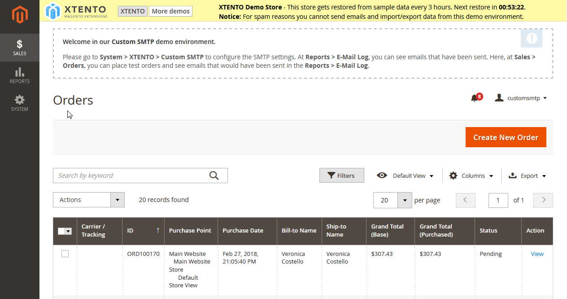Click the XTENTO logo in banner
The width and height of the screenshot is (567, 299).
(77, 11)
